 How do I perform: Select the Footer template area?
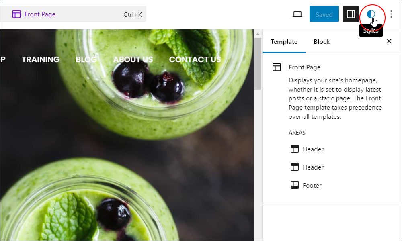306,185
